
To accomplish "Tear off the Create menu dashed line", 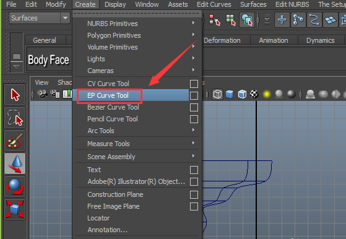I will (x=137, y=14).
